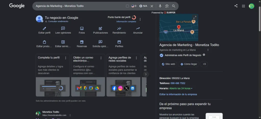Call phone number 099 496 7552
Screen dimensions: 261x119
[178, 83]
